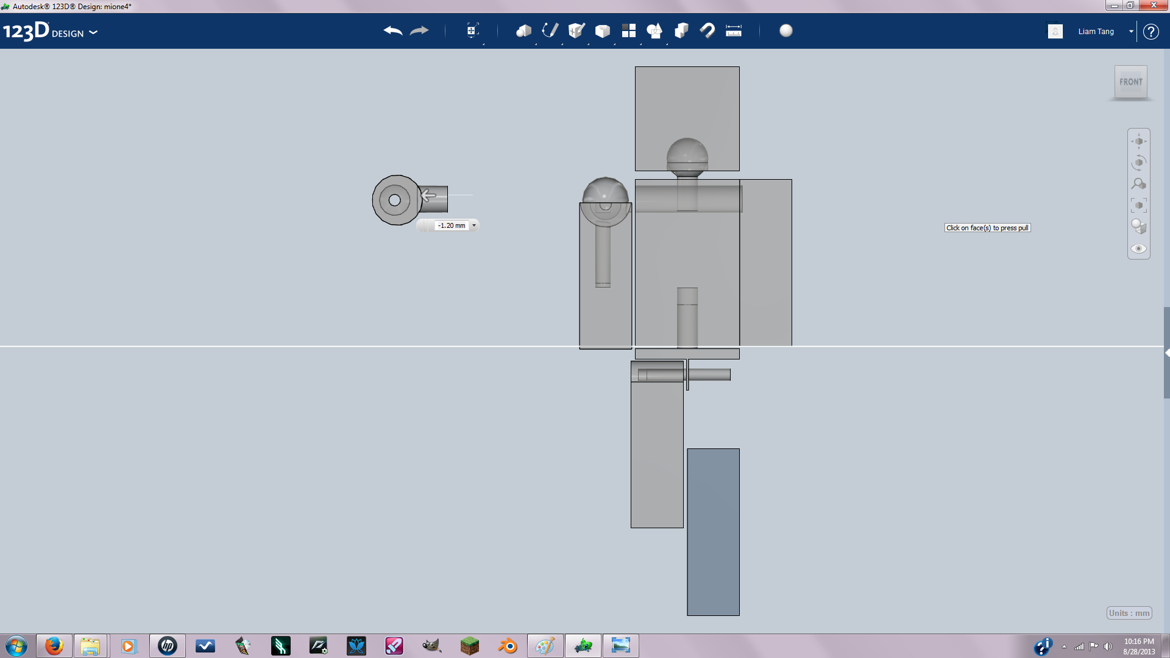Select the Orbit navigation tool
1170x658 pixels.
click(1138, 163)
